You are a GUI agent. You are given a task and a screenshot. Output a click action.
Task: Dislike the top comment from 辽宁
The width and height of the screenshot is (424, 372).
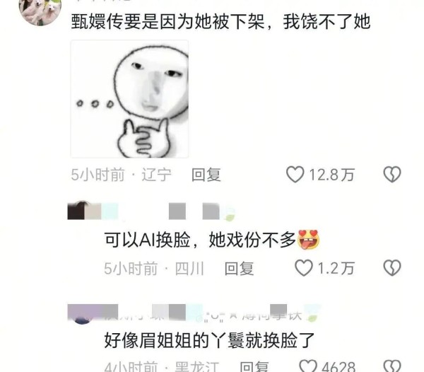tap(392, 175)
